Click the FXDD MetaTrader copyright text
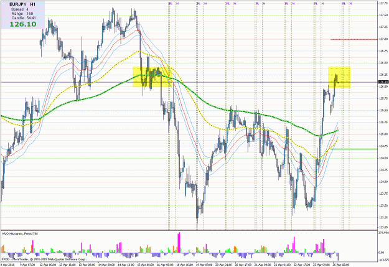This screenshot has width=389, height=267. pyautogui.click(x=44, y=259)
